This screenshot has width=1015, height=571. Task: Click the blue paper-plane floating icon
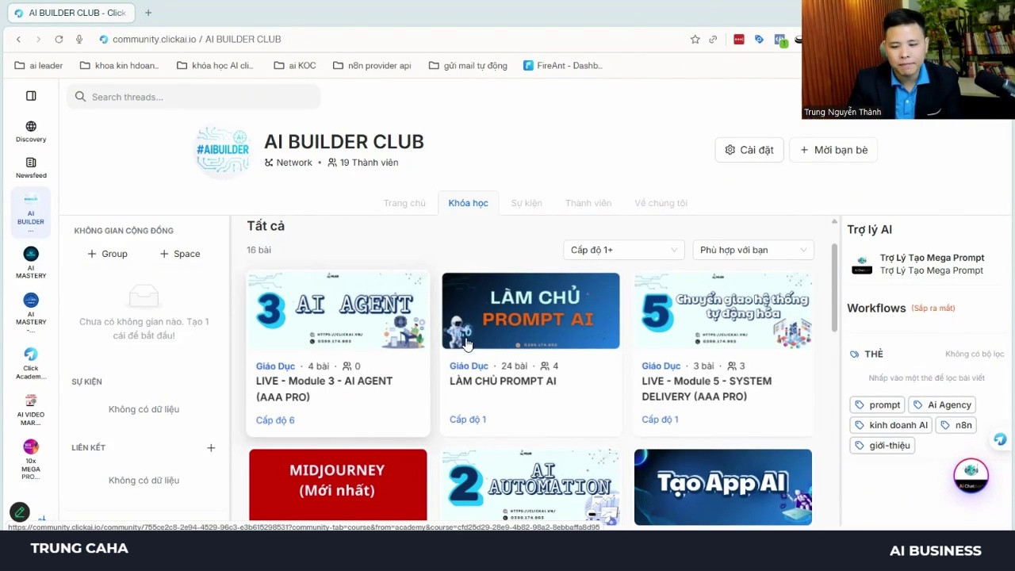[1000, 439]
